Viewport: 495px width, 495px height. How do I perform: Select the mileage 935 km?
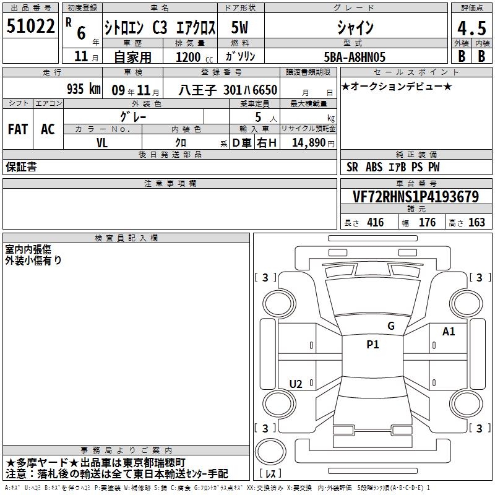[84, 89]
